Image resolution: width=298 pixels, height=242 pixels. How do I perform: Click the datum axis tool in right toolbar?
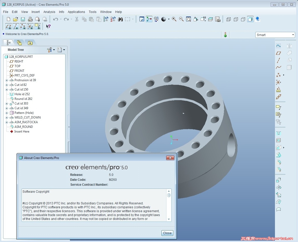click(x=278, y=60)
